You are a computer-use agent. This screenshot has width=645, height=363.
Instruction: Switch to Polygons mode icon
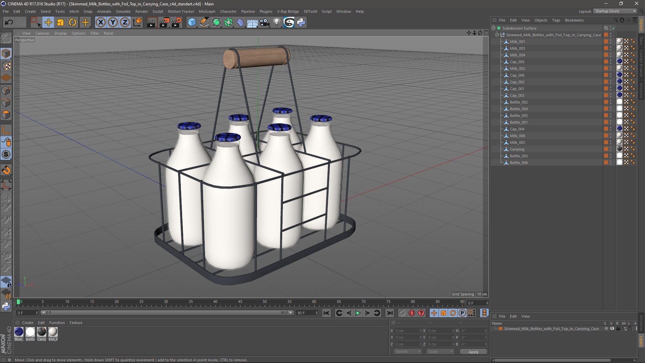coord(6,115)
